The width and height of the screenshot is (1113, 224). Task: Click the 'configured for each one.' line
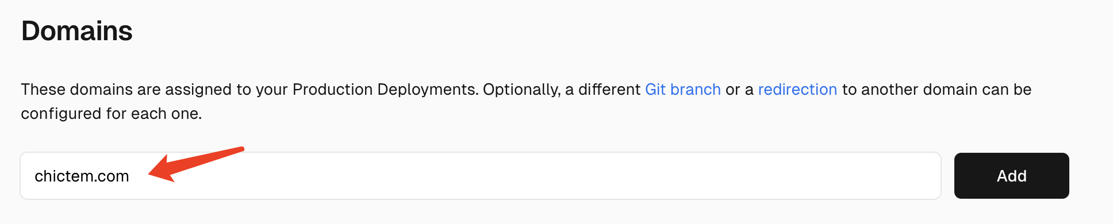coord(112,114)
